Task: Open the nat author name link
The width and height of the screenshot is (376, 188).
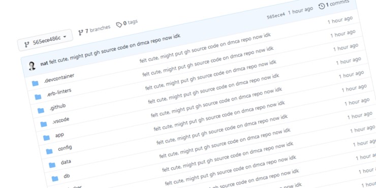Action: pyautogui.click(x=44, y=64)
